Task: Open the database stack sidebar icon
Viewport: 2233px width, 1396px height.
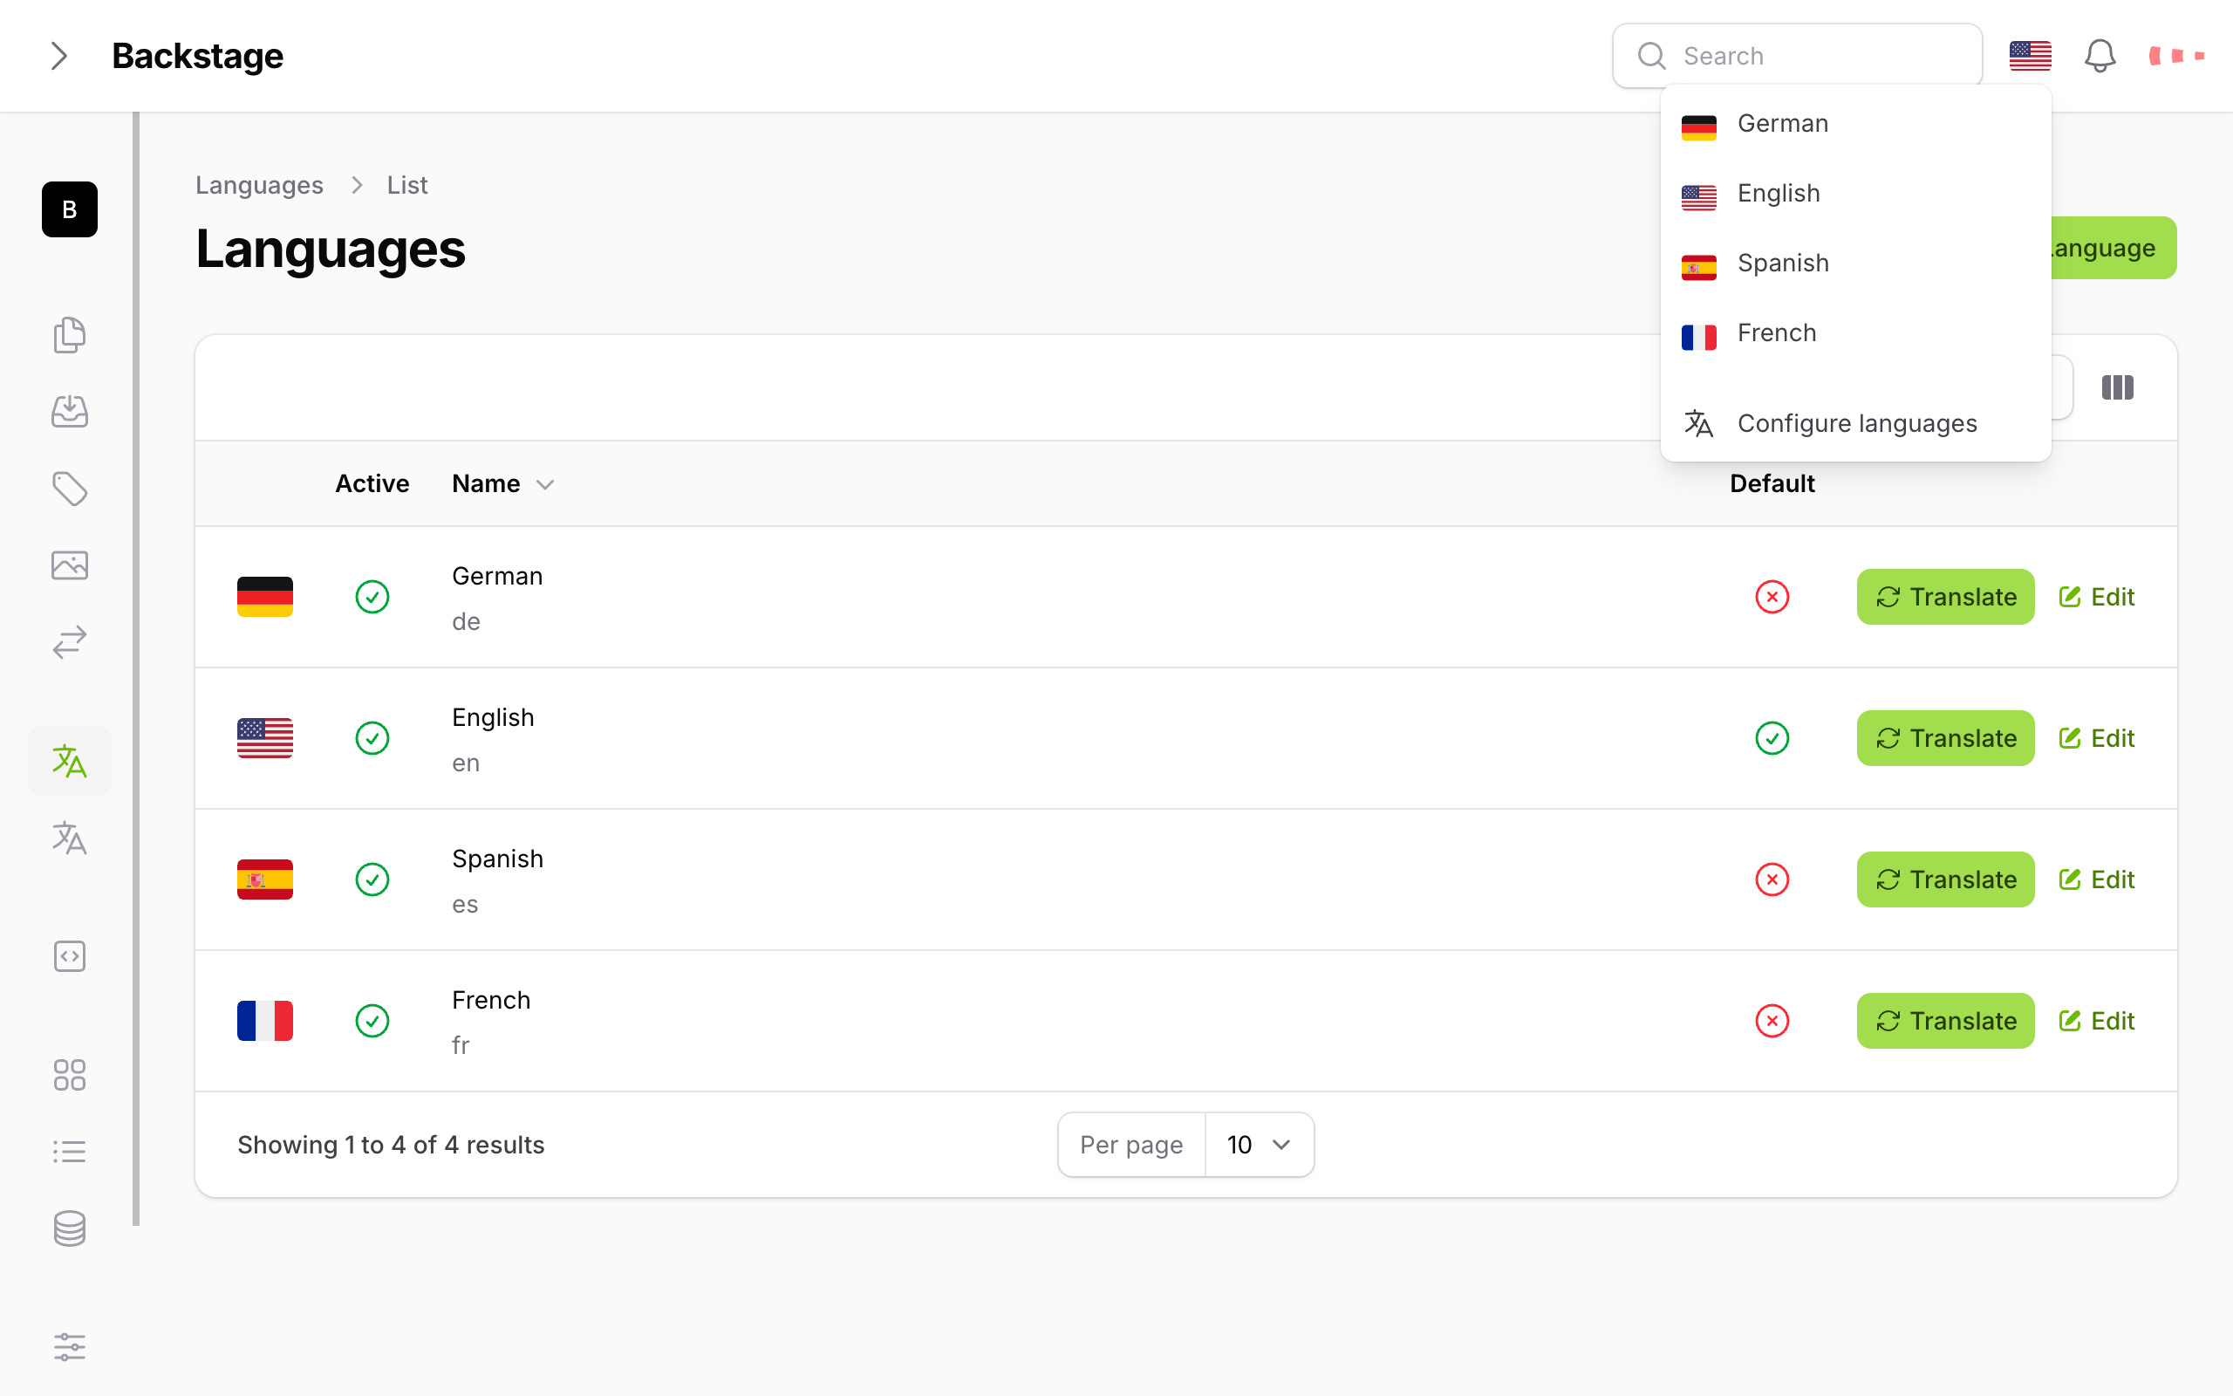Action: point(69,1228)
